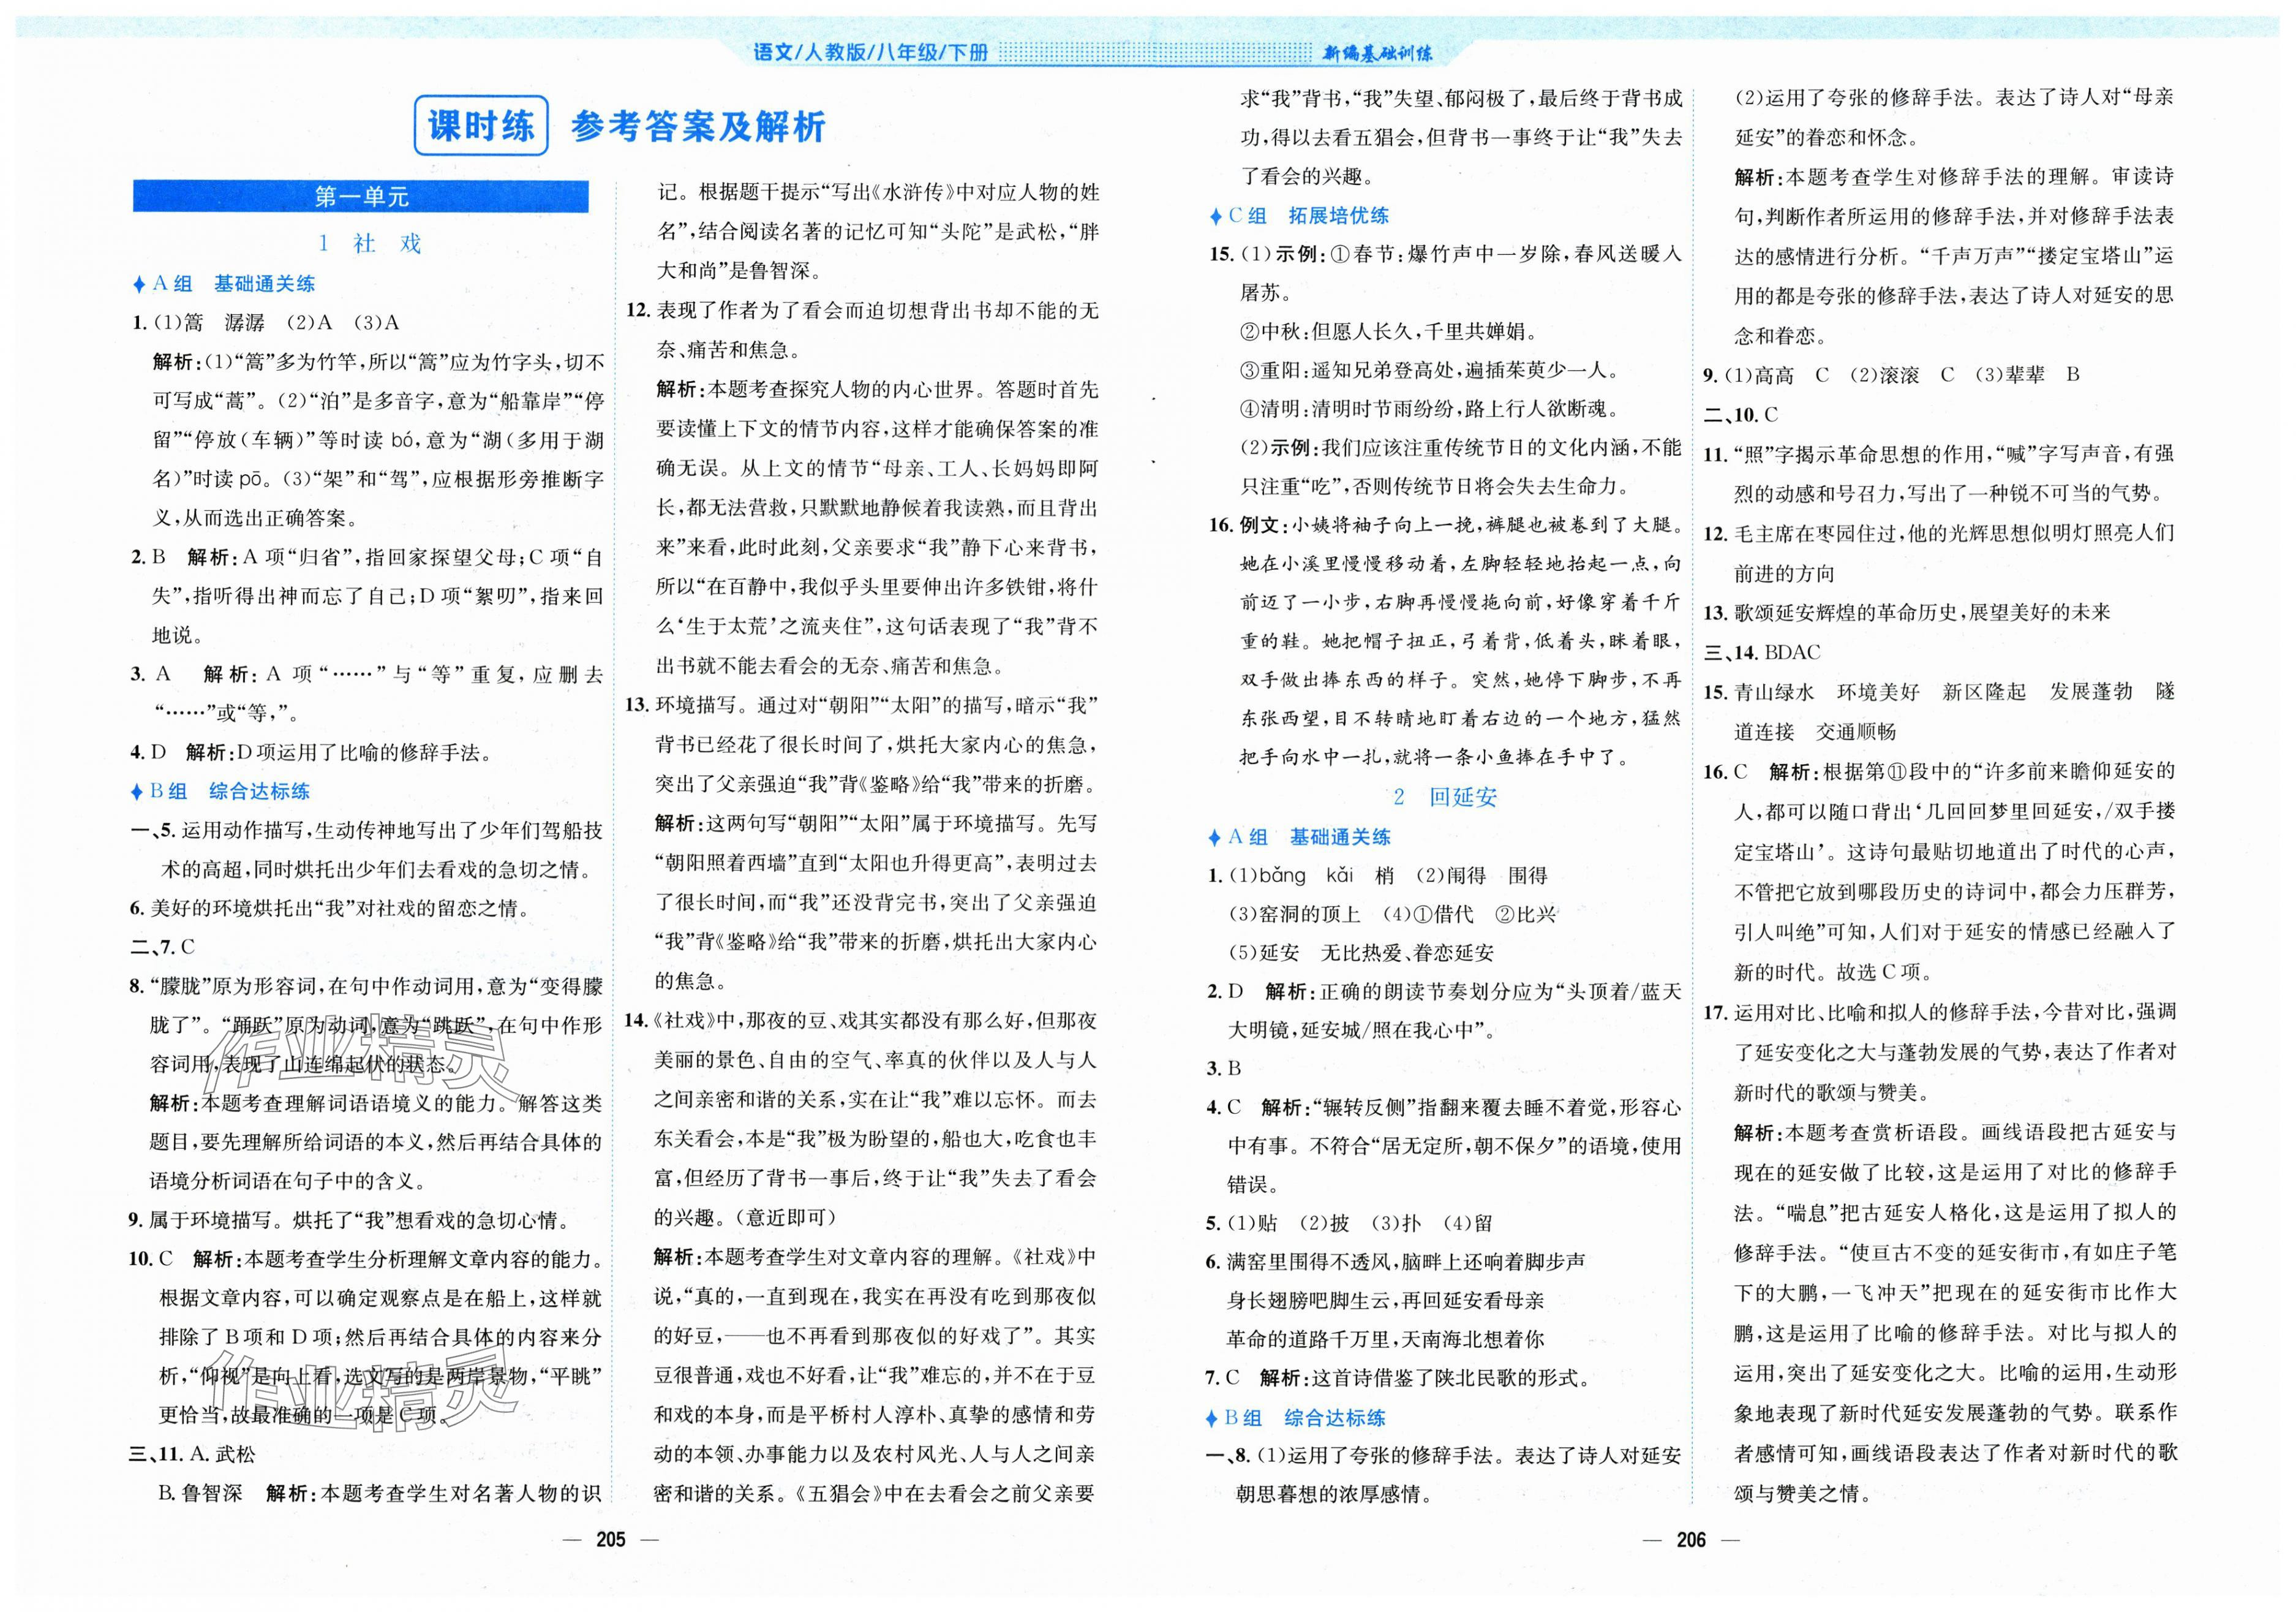Click answer 14 《社戏》中,那夜的豆 line
This screenshot has width=2296, height=1612.
pyautogui.click(x=860, y=1021)
